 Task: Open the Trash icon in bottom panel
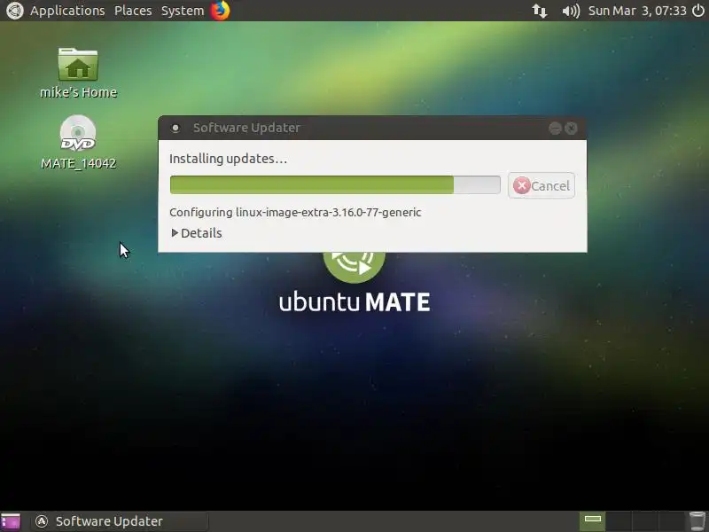[697, 522]
